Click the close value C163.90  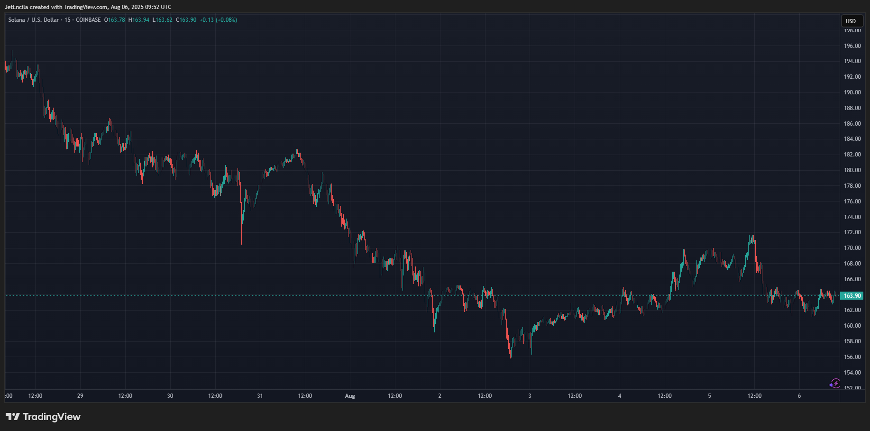pos(186,20)
